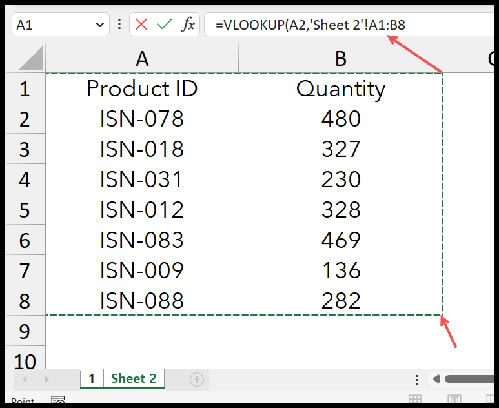This screenshot has width=499, height=408.
Task: Cancel the formula with the red X
Action: tap(141, 25)
